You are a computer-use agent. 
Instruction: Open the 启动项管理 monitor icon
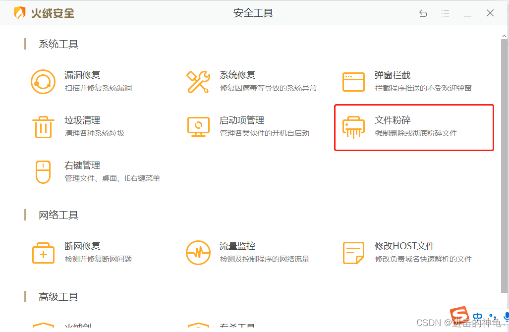click(x=198, y=127)
